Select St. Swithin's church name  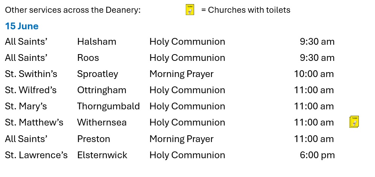(31, 74)
